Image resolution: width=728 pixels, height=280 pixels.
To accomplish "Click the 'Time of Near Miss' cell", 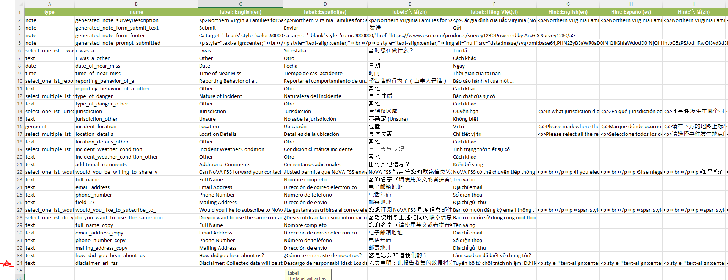I will coord(240,73).
